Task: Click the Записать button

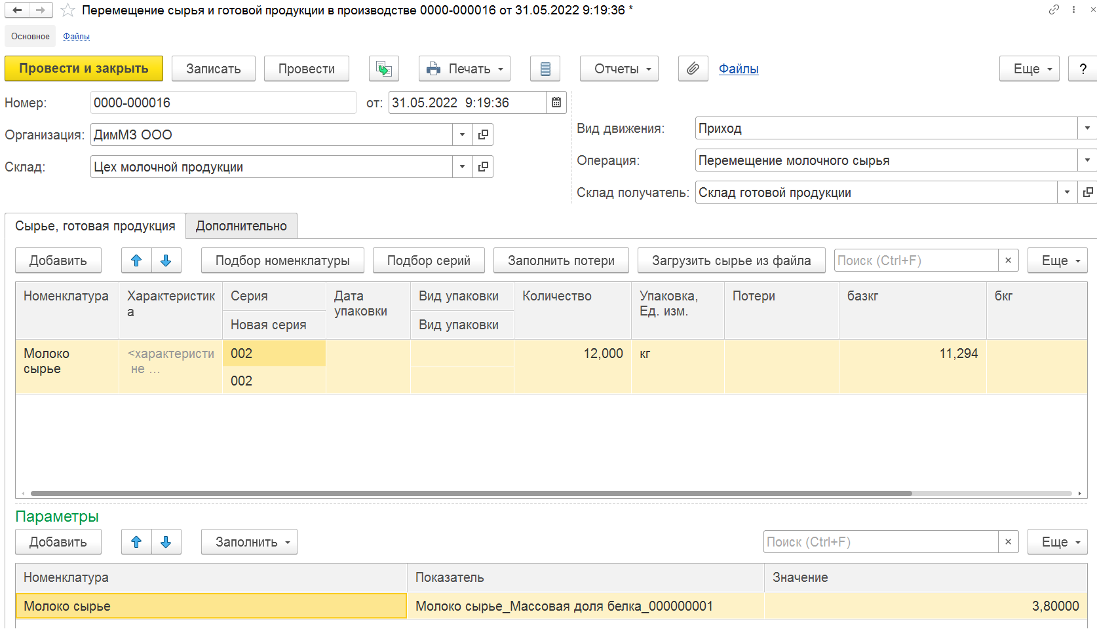Action: point(214,69)
